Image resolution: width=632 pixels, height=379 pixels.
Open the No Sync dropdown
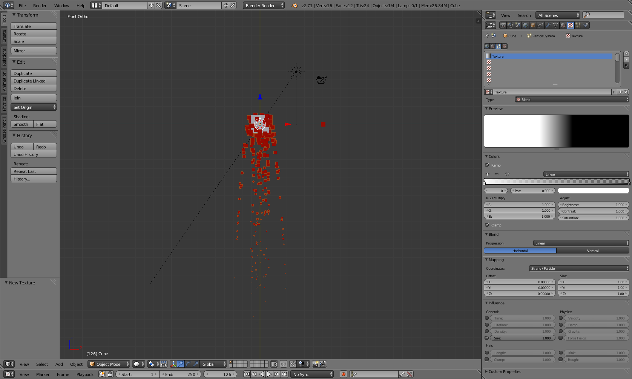click(313, 374)
